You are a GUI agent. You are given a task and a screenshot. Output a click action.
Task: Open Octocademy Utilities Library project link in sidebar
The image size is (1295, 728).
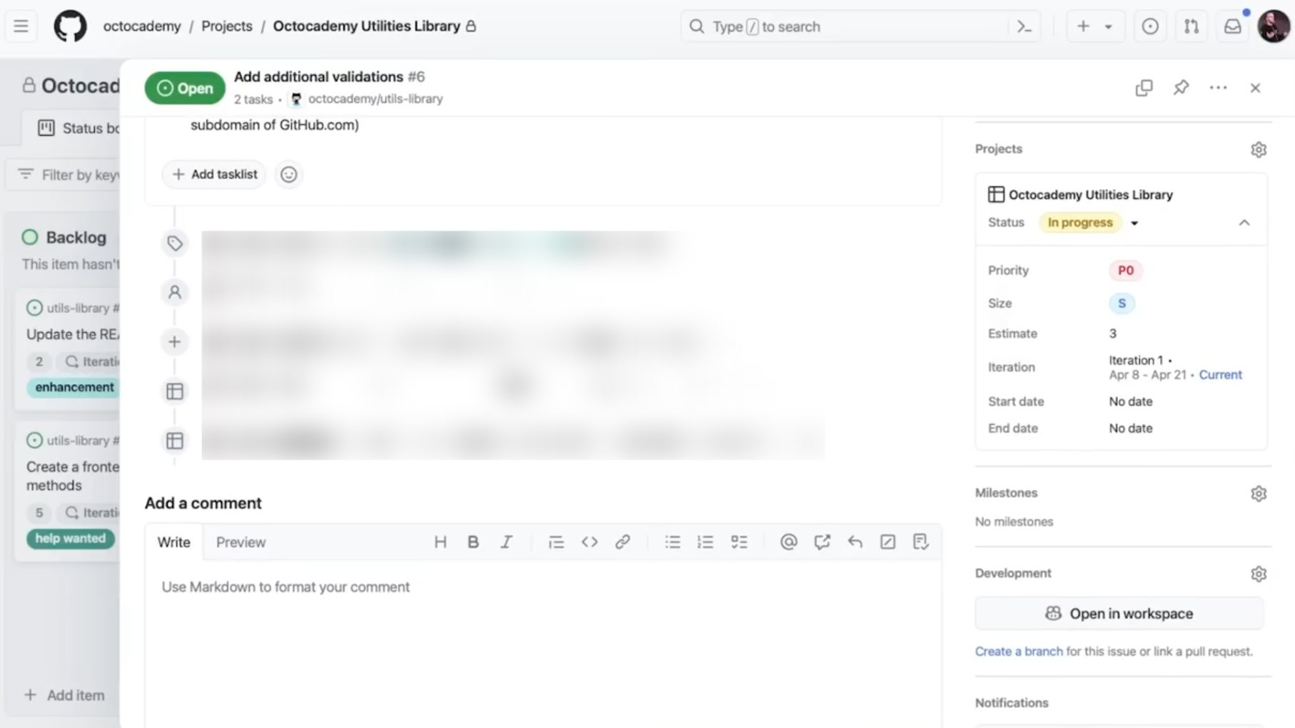(x=1090, y=195)
